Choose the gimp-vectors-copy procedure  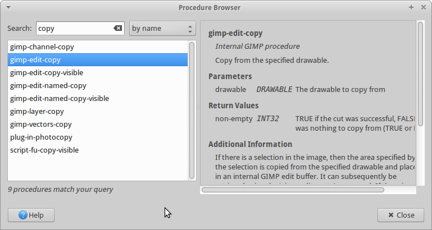98,125
